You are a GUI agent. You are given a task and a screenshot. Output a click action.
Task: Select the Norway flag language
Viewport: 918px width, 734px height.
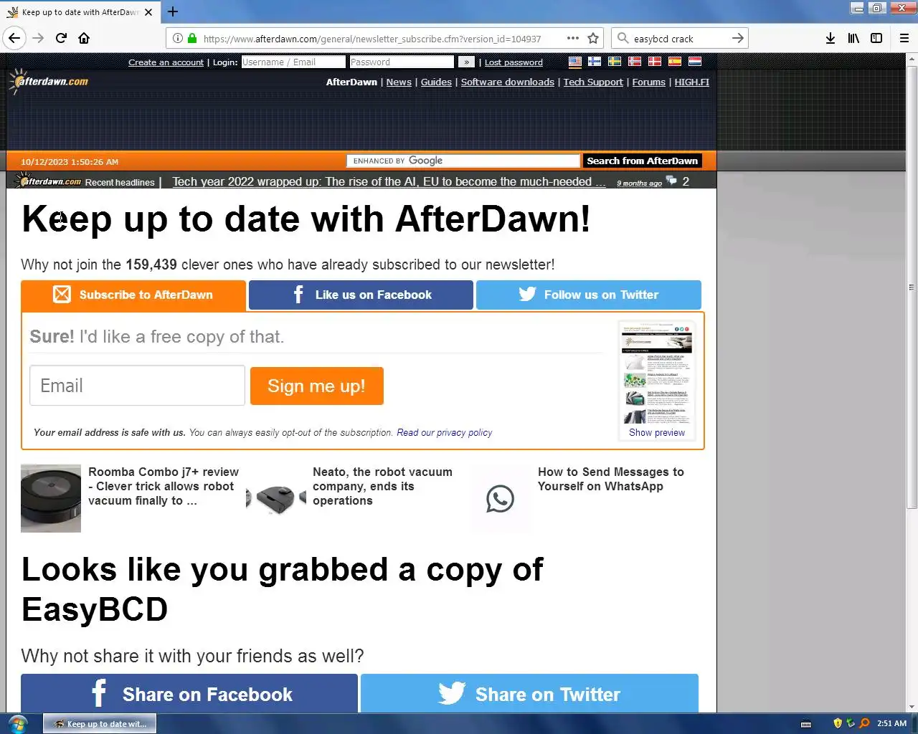(635, 62)
